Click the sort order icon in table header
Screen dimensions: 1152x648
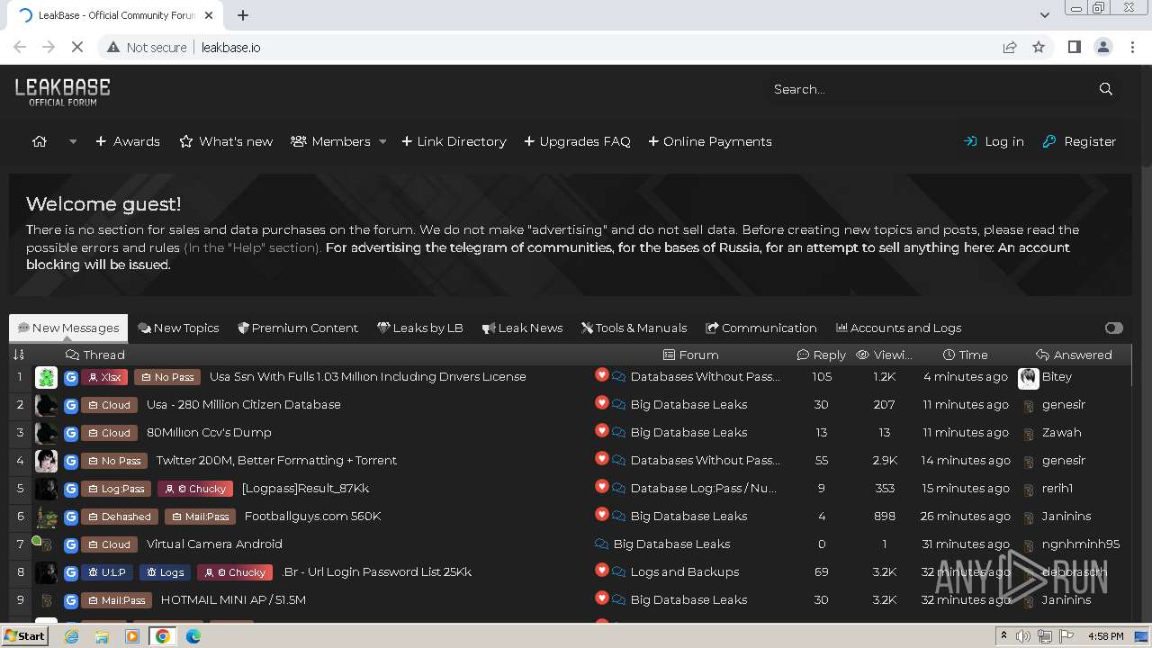(19, 355)
